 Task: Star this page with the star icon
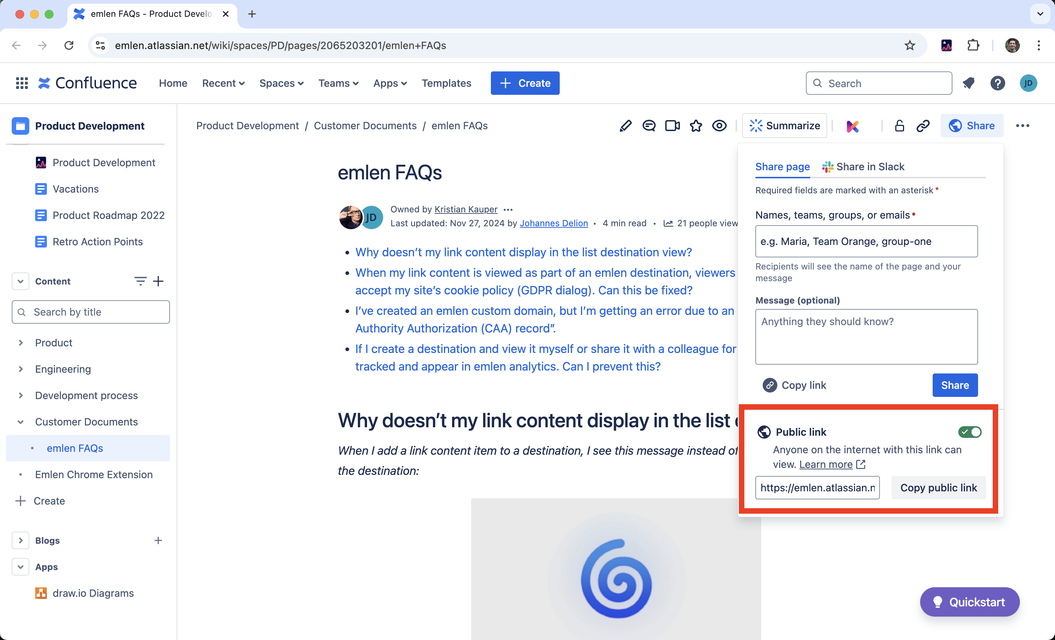tap(696, 126)
